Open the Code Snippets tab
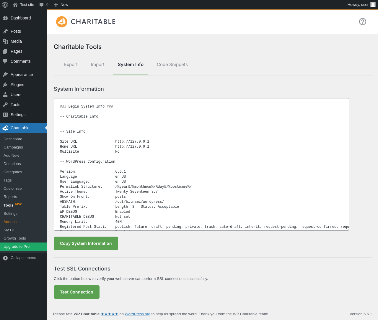Viewport: 378px width, 320px height. pos(172,65)
